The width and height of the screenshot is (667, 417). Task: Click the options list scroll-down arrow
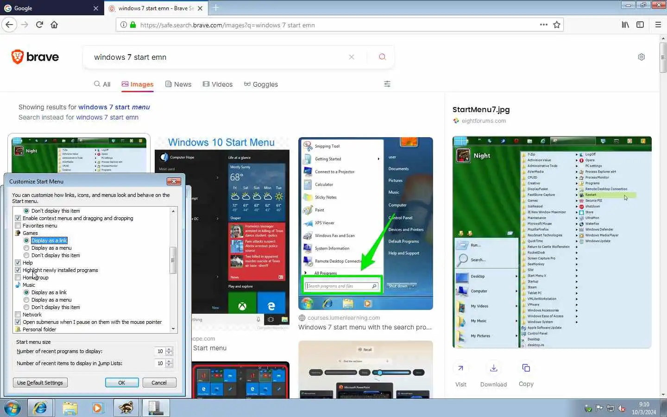(x=173, y=329)
